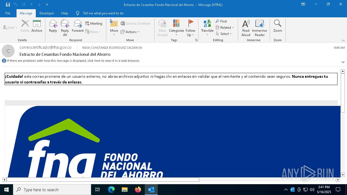Open the Junk dropdown
The height and width of the screenshot is (195, 347).
[10, 28]
